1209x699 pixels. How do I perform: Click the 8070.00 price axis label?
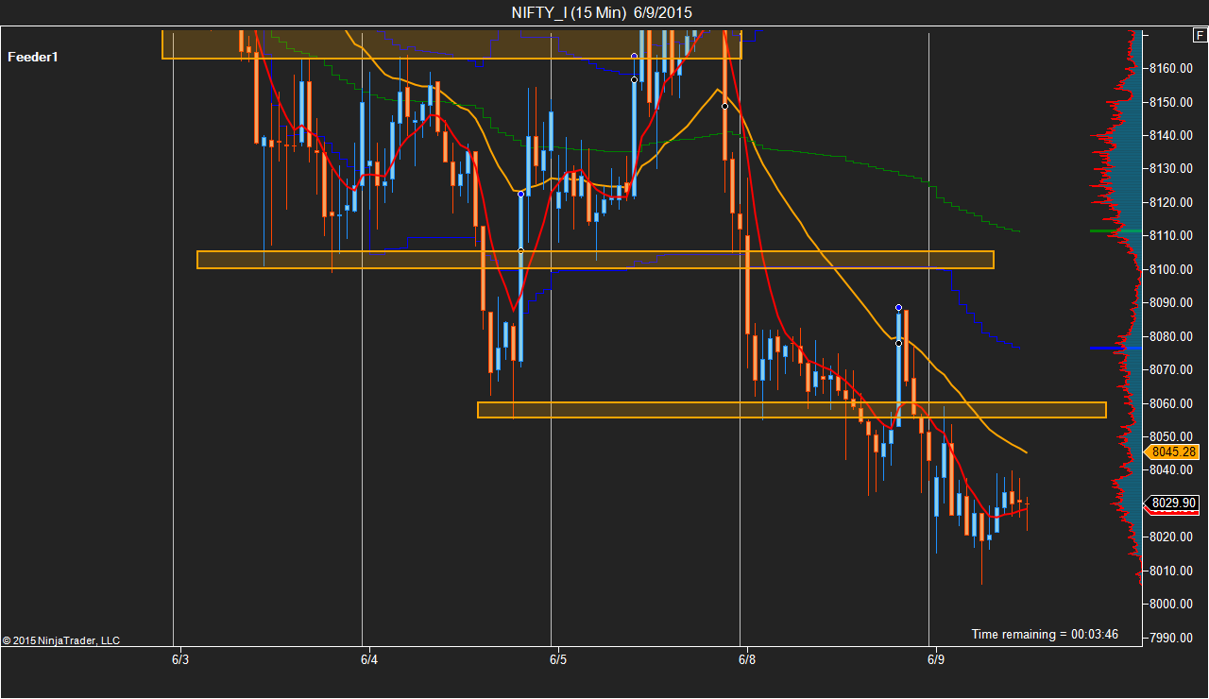coord(1172,369)
